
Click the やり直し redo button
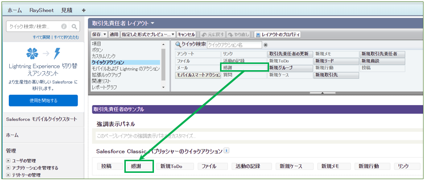238,34
